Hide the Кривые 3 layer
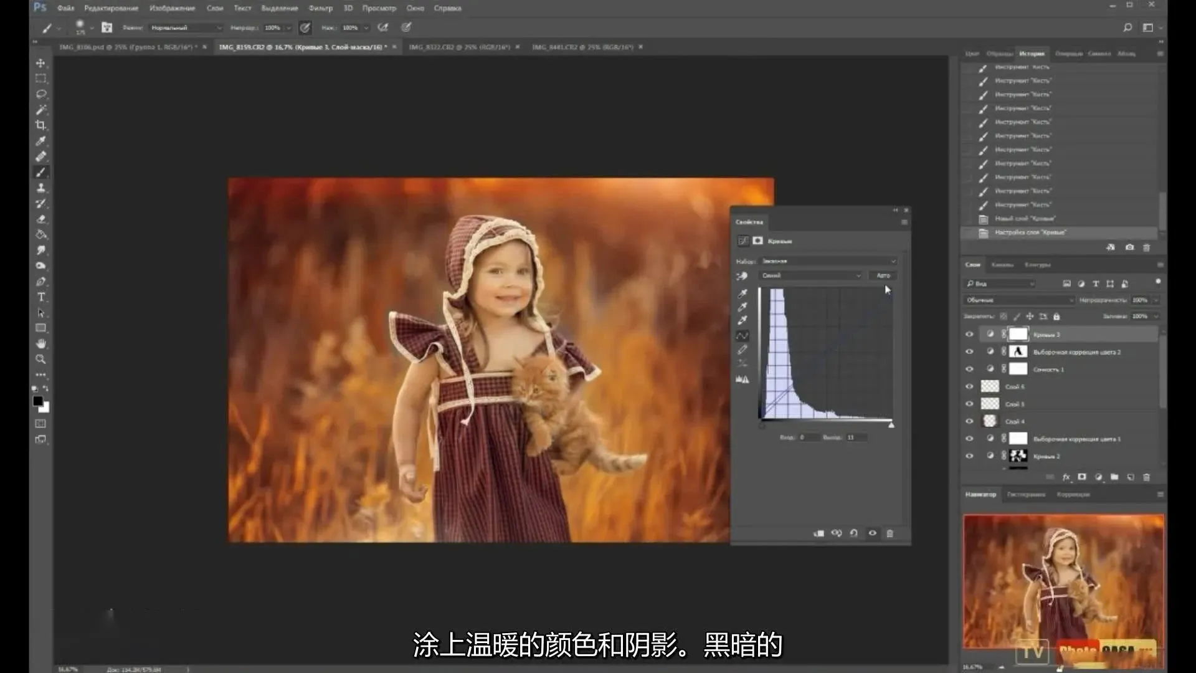Image resolution: width=1196 pixels, height=673 pixels. click(969, 335)
